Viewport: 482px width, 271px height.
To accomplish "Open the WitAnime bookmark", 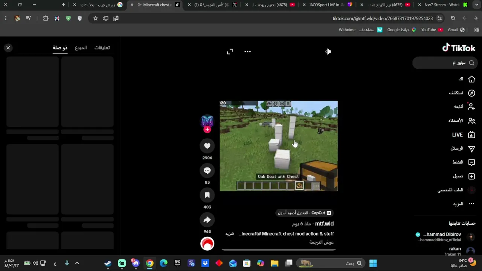I will pyautogui.click(x=360, y=30).
